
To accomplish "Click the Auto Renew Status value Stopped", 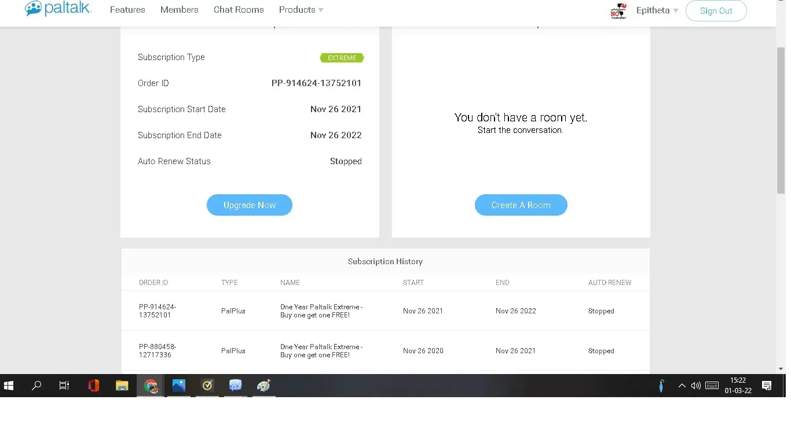I will click(x=346, y=161).
